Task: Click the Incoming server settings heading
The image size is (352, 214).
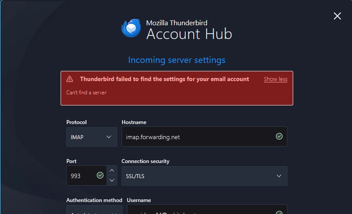Action: [176, 60]
